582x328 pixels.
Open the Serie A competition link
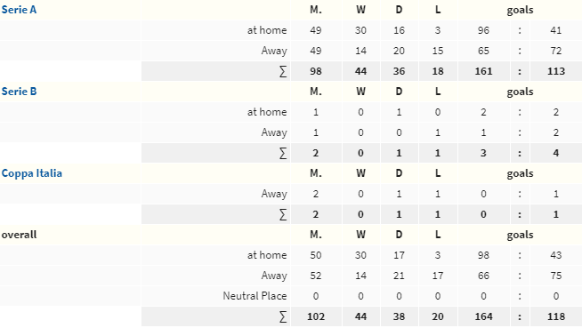[x=19, y=10]
